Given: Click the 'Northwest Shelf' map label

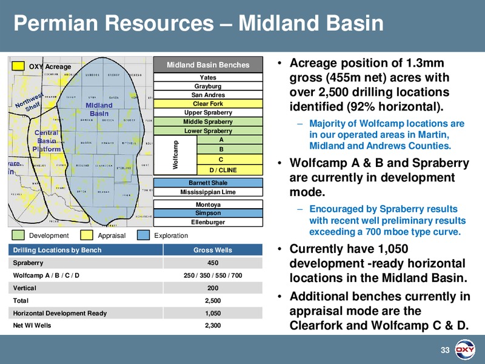Looking at the screenshot, I should 30,103.
